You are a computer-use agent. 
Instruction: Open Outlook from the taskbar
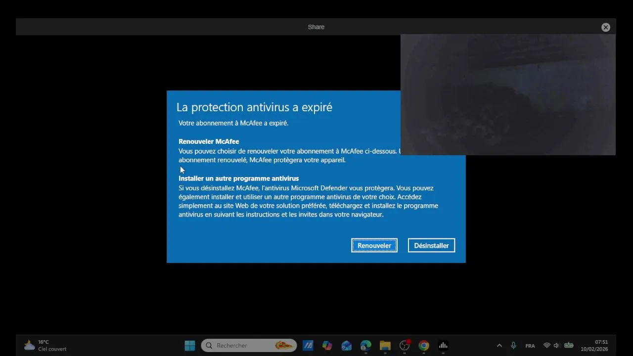[346, 346]
